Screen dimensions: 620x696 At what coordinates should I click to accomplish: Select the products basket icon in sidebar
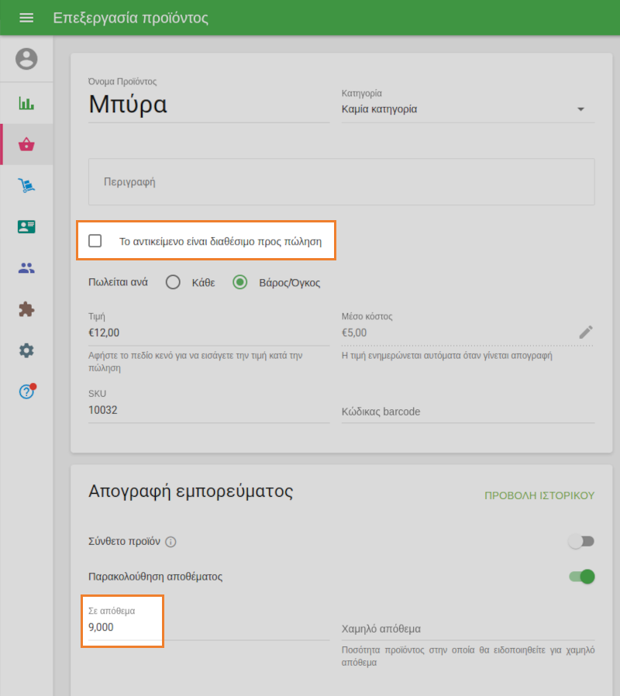click(x=26, y=144)
